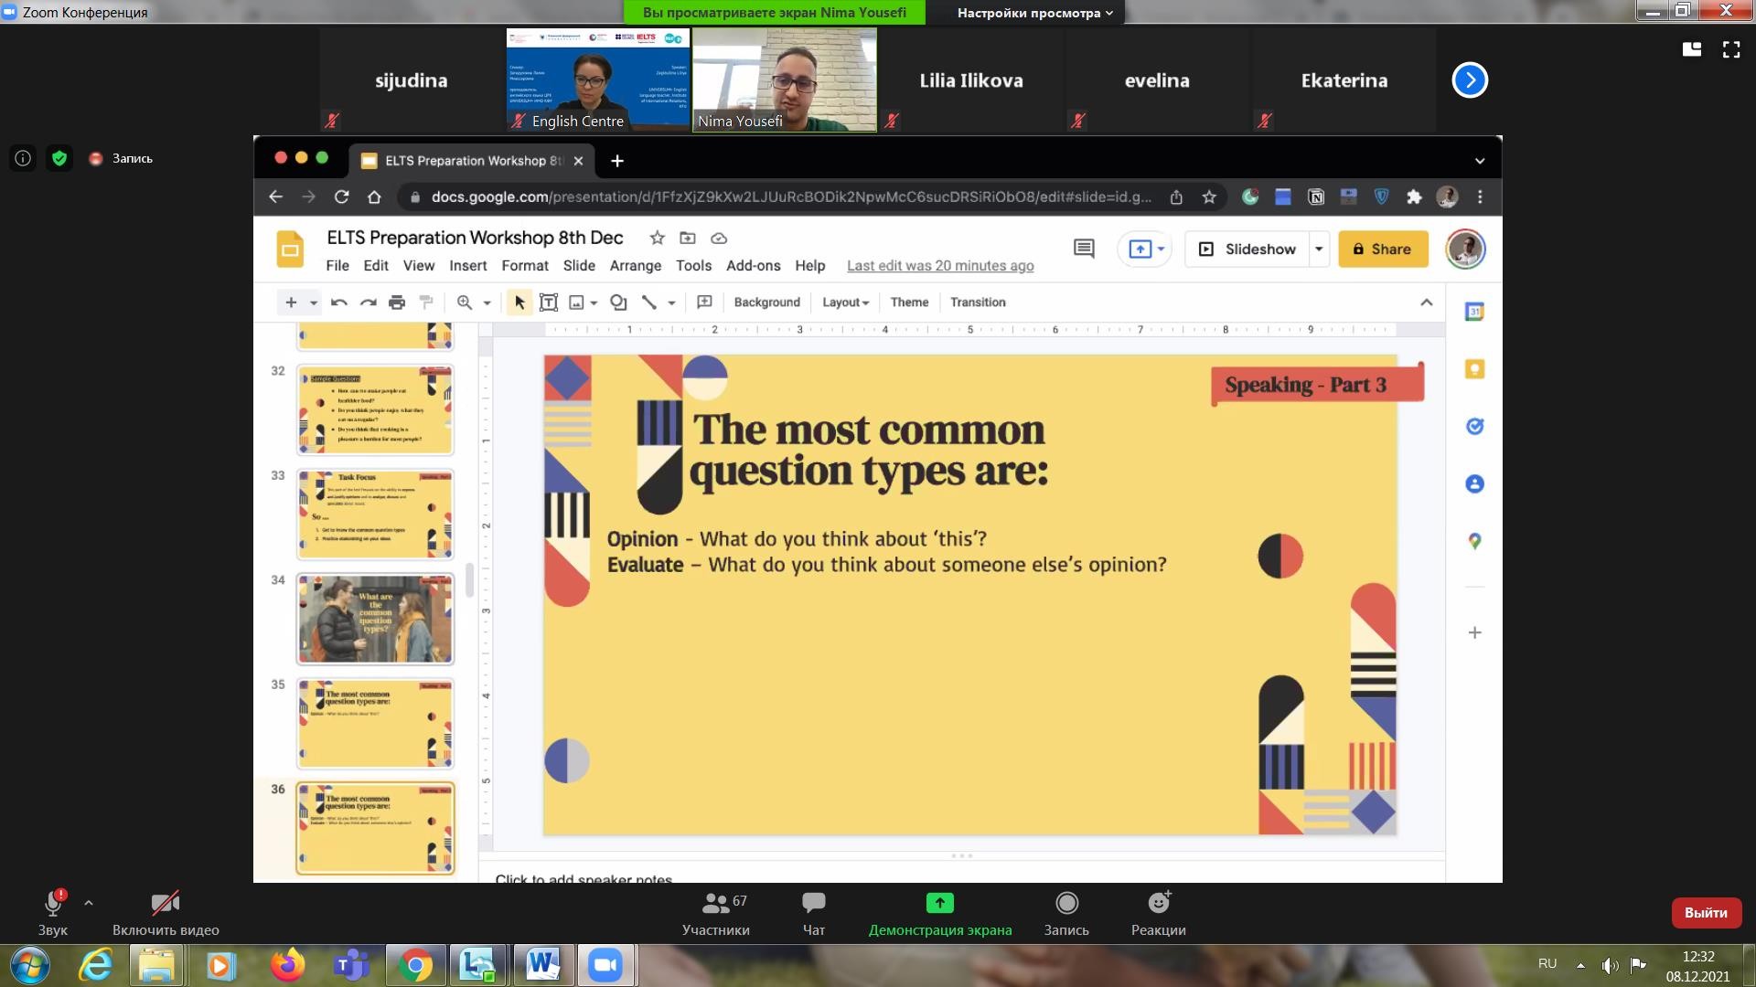The height and width of the screenshot is (987, 1756).
Task: Open the encryption shield info icon
Action: click(59, 158)
